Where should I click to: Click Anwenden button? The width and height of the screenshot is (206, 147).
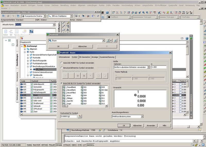pos(151,125)
